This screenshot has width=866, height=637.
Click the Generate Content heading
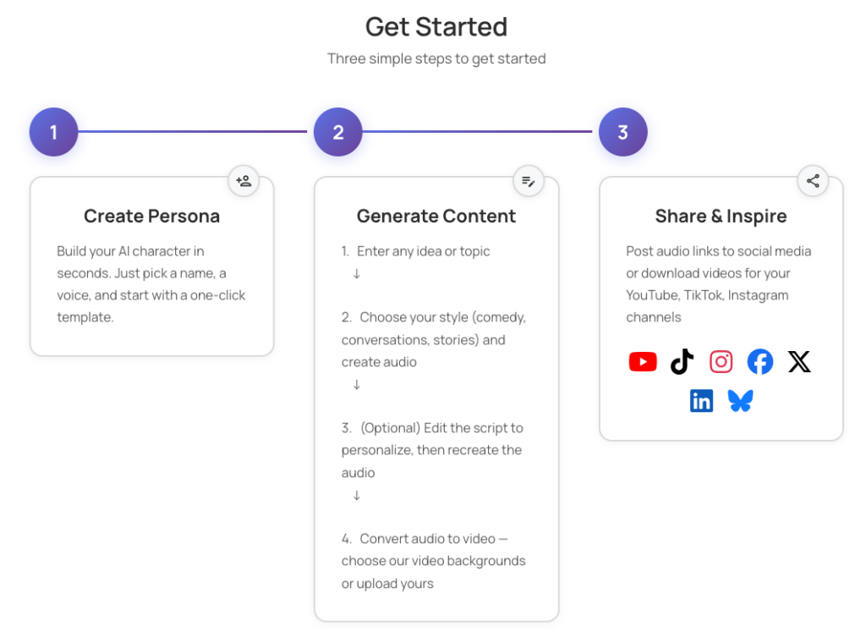[436, 217]
